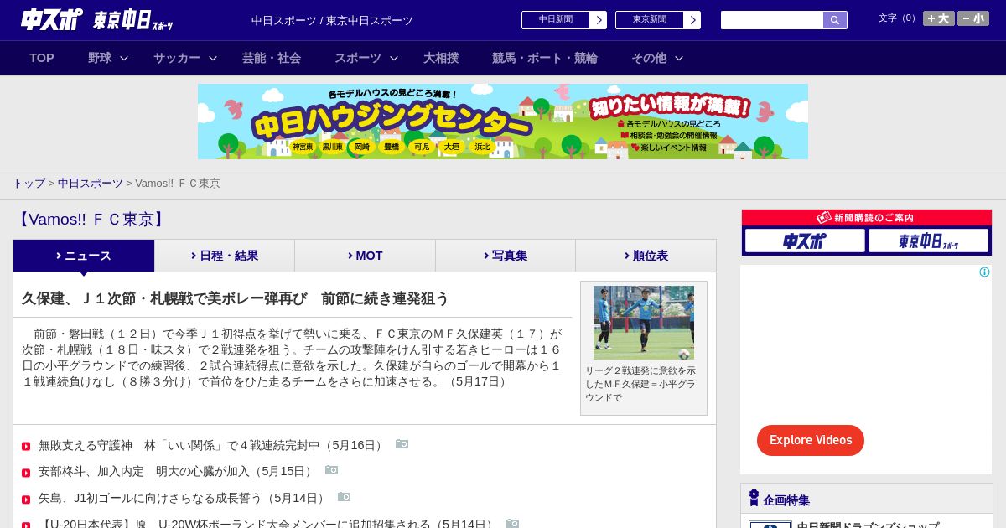Switch to the MOT tab

point(366,256)
